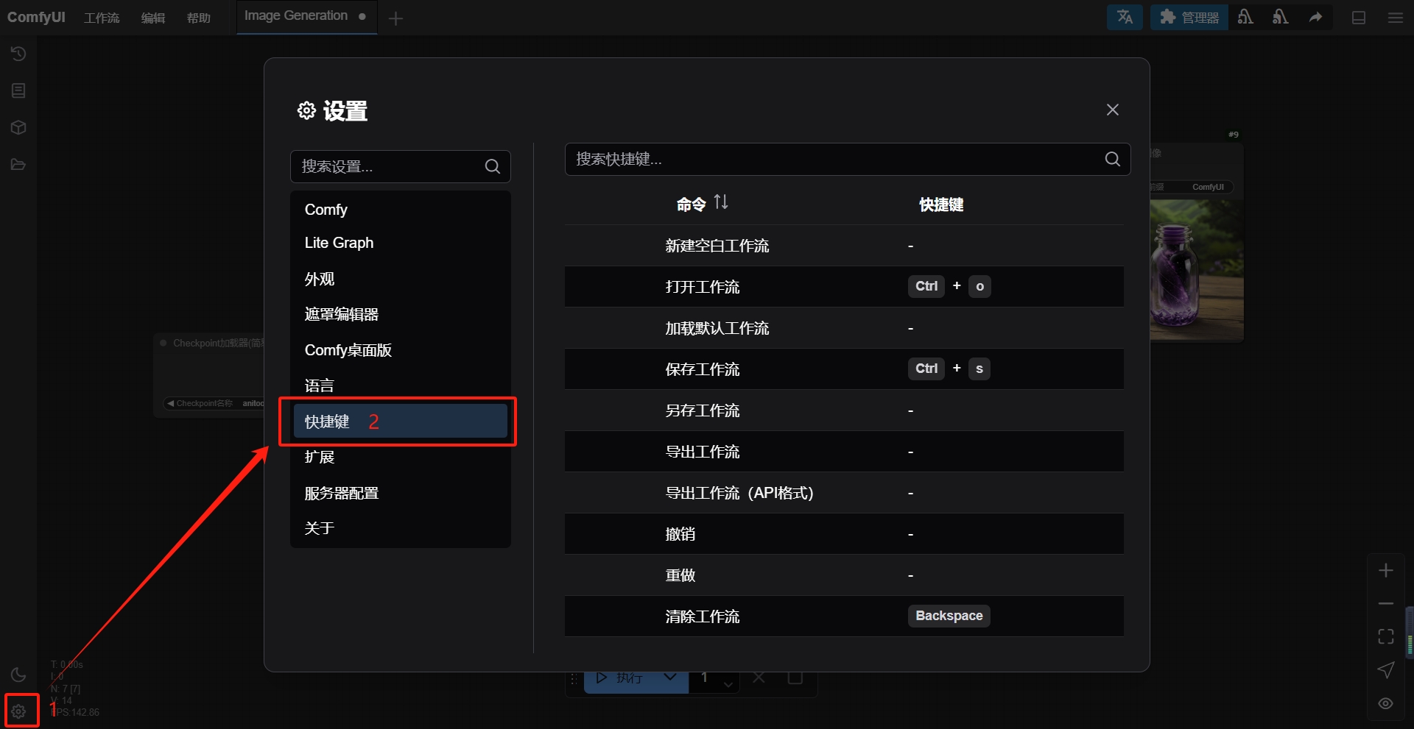The image size is (1414, 729).
Task: Focus the 搜索设置 input field
Action: tap(401, 166)
